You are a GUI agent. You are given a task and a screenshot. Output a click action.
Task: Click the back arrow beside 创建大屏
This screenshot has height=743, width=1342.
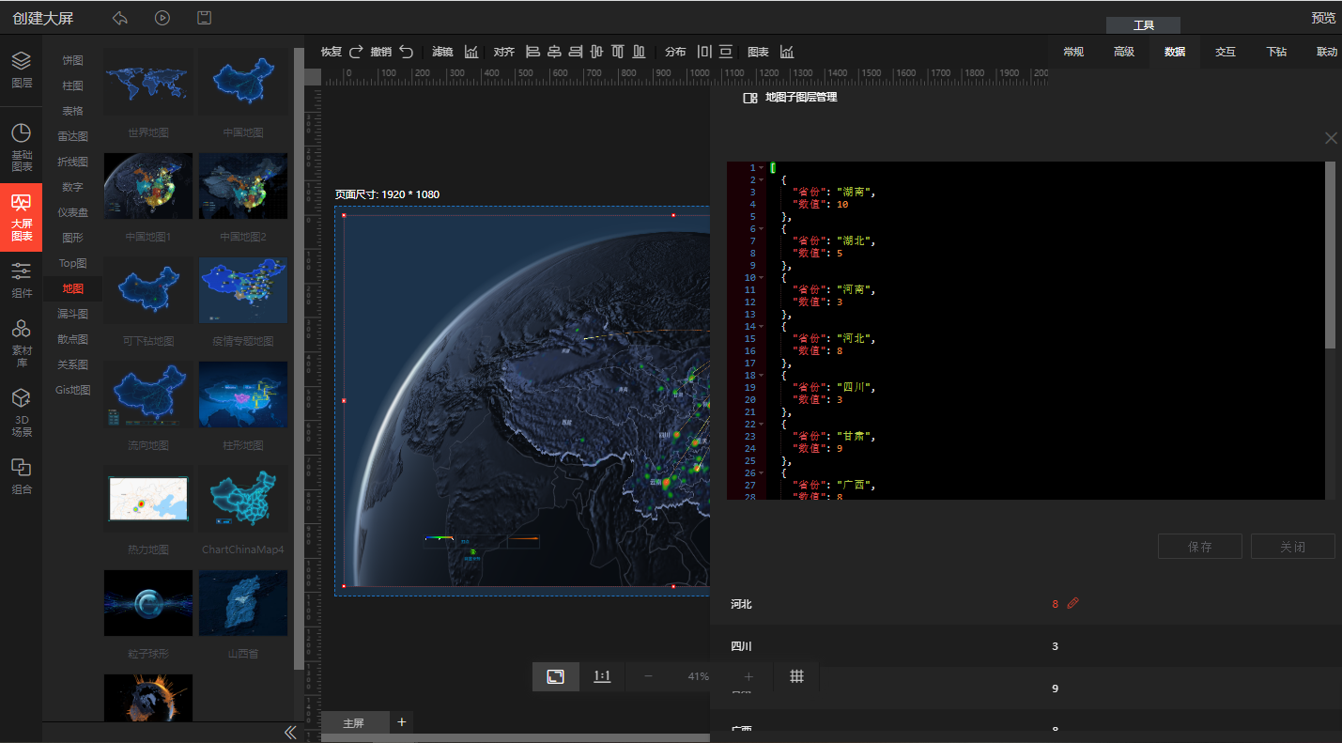click(x=119, y=18)
